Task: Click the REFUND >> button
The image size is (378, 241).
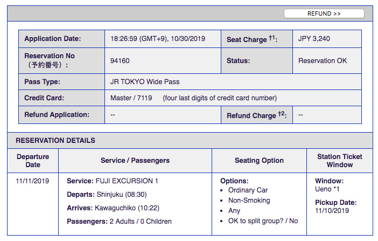Action: click(x=324, y=13)
